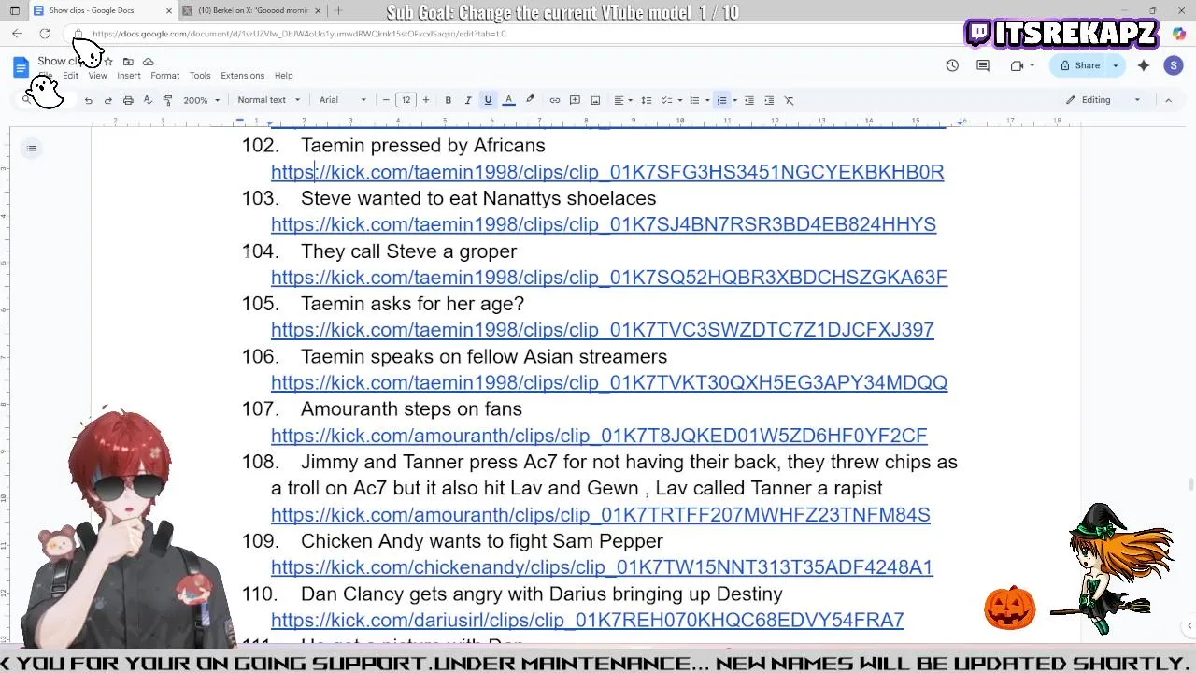Open the Extensions menu
This screenshot has height=673, width=1196.
pyautogui.click(x=243, y=76)
